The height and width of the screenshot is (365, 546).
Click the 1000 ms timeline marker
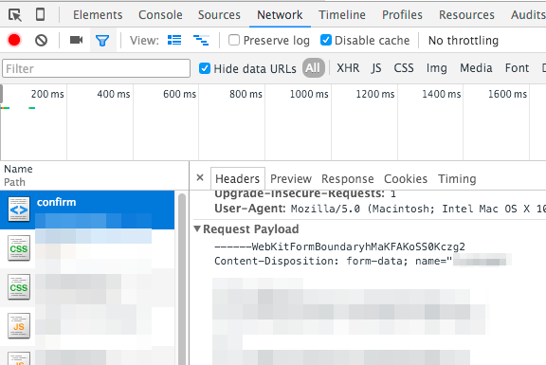coord(309,94)
